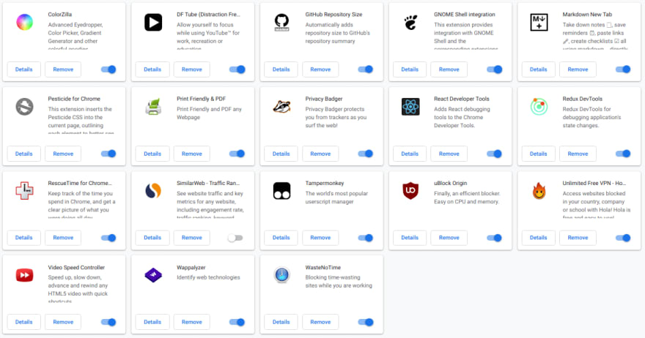Click the WasteNoTime clock icon
The height and width of the screenshot is (338, 645).
281,275
